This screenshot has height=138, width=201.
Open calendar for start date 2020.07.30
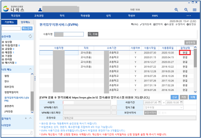(x=159, y=102)
